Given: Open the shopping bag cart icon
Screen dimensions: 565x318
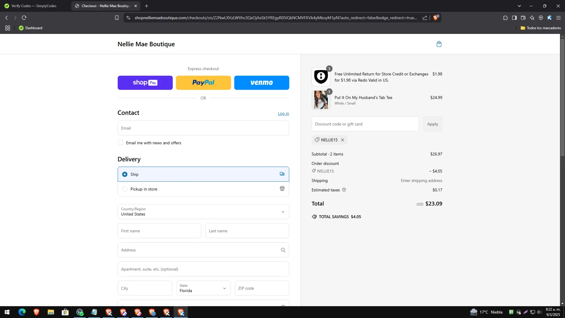Looking at the screenshot, I should pyautogui.click(x=439, y=44).
